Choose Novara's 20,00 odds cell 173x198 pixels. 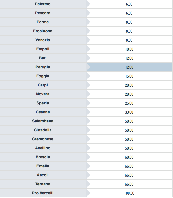129,94
